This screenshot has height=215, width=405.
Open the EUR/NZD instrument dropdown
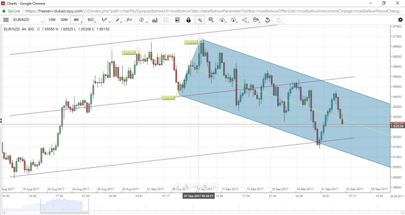coord(28,20)
